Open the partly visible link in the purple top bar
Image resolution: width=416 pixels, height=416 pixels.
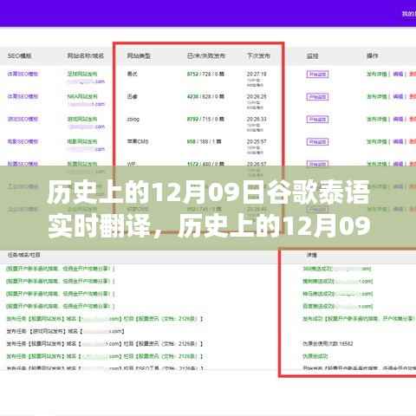pyautogui.click(x=409, y=14)
